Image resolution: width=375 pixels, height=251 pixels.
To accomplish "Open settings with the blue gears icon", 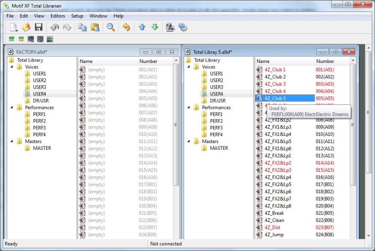I will 183,27.
